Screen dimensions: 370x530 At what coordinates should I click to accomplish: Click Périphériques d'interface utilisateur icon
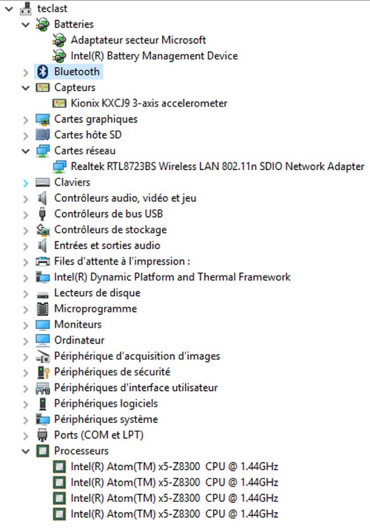point(43,388)
